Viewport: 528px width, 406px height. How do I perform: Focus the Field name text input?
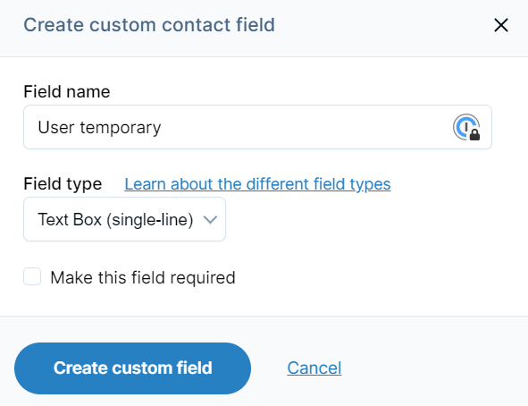pos(257,127)
